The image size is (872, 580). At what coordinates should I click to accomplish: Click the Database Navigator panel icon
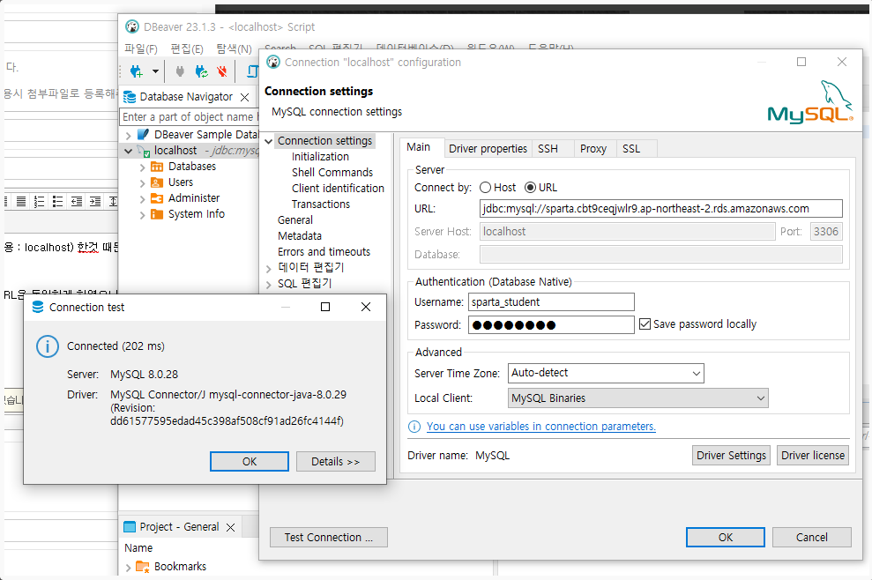(130, 97)
